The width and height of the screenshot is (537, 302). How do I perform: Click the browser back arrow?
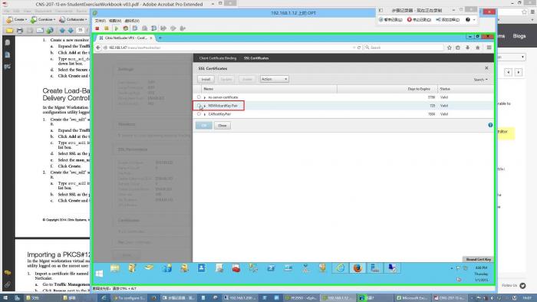click(98, 48)
